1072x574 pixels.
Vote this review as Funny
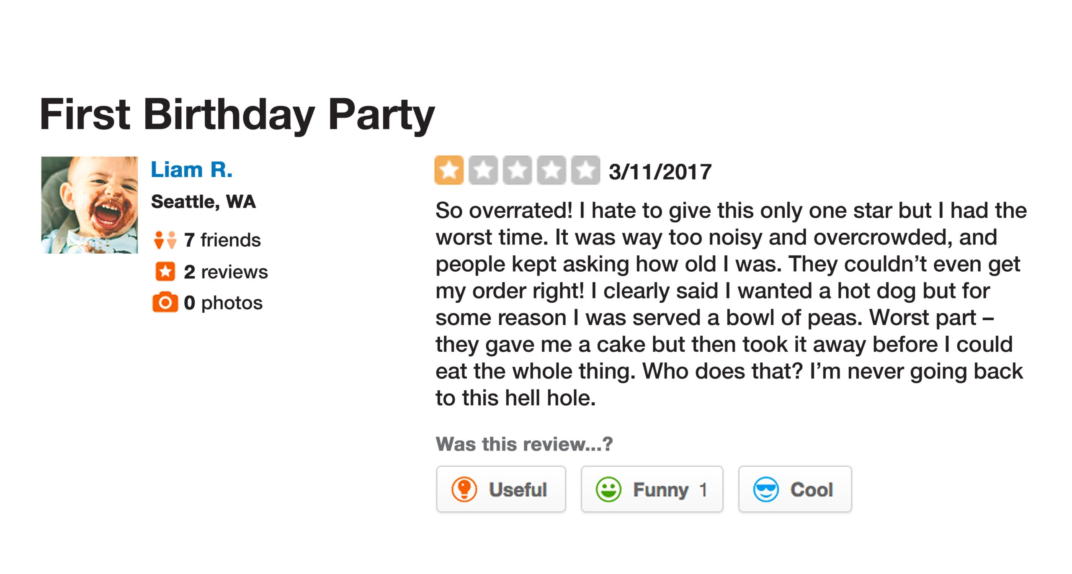652,489
